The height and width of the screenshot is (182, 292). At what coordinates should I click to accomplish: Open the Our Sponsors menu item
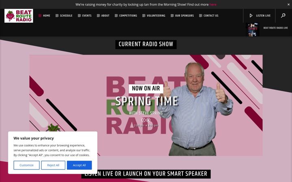tap(185, 16)
